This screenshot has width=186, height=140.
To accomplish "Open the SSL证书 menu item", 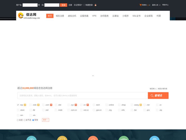I will pos(137,16).
